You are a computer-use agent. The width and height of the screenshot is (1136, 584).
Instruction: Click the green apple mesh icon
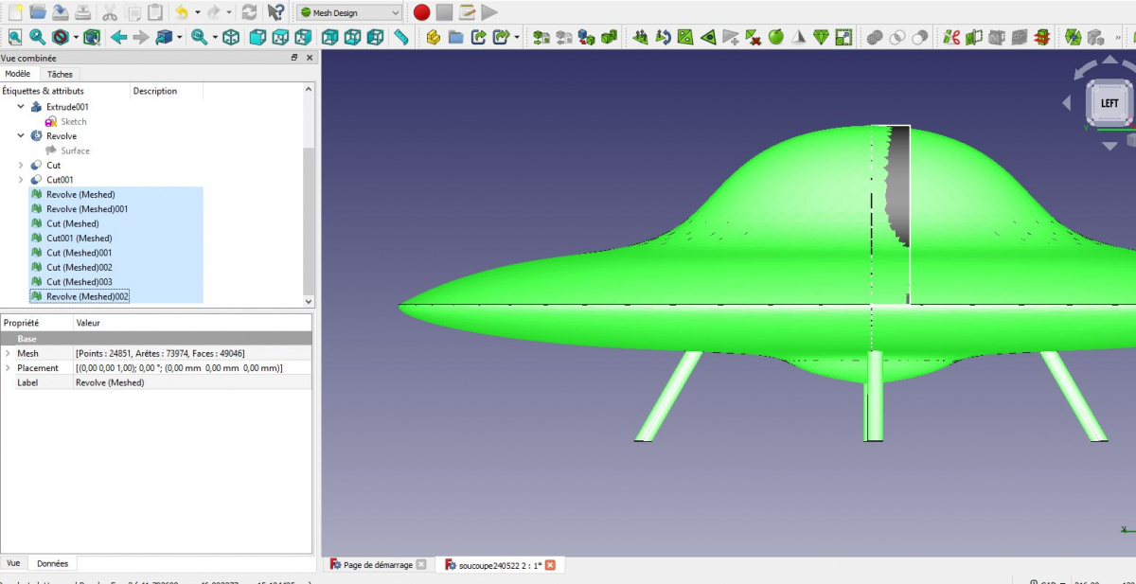click(776, 37)
